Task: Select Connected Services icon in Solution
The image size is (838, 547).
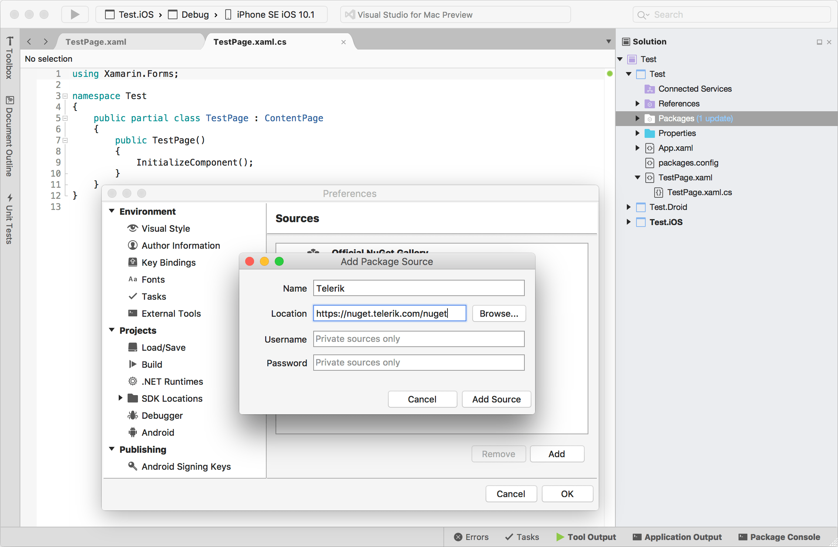Action: pos(649,89)
